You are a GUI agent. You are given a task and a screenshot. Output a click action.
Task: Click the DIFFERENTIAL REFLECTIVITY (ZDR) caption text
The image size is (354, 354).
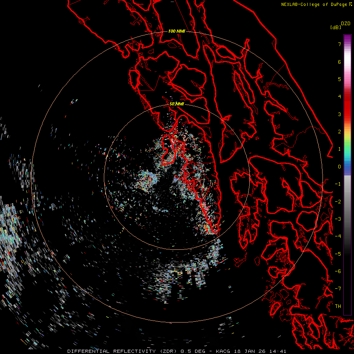(122, 351)
